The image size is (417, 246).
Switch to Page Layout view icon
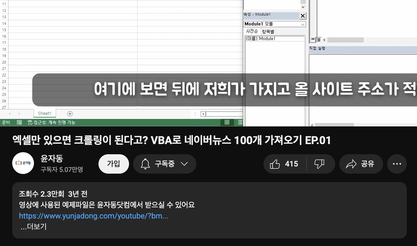[240, 122]
